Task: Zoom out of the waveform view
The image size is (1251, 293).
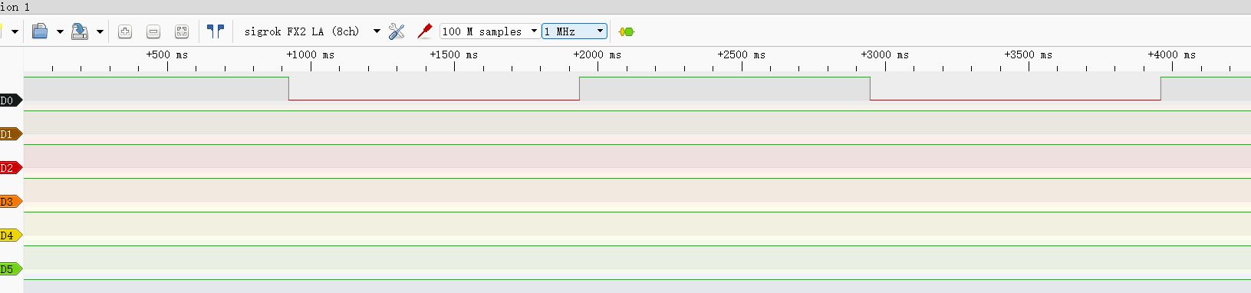Action: coord(153,31)
